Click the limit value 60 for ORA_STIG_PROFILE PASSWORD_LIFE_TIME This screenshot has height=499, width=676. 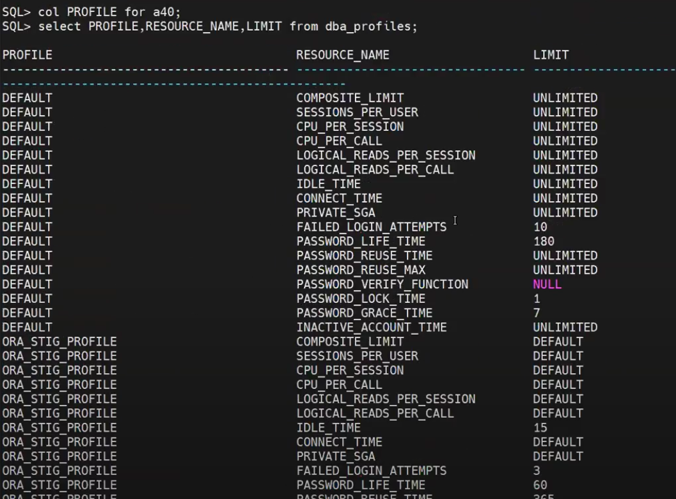coord(540,485)
